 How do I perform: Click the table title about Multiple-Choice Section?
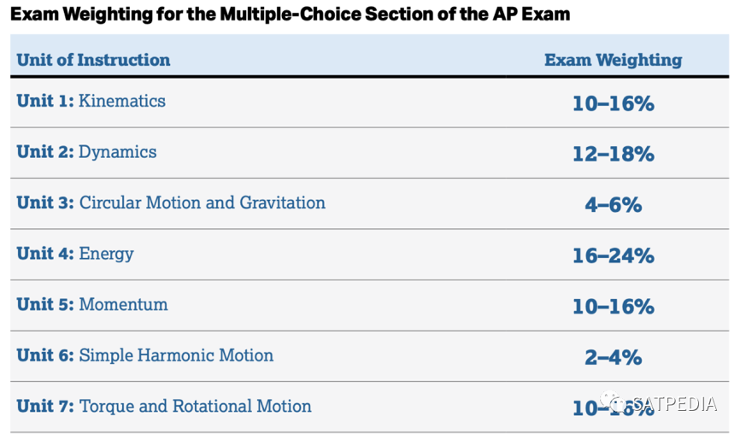[291, 15]
